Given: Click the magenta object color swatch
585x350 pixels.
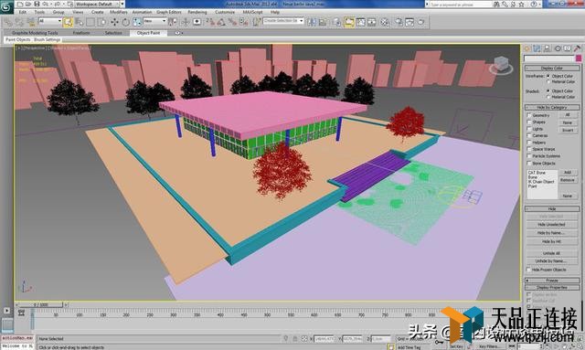Looking at the screenshot, I should tap(579, 58).
